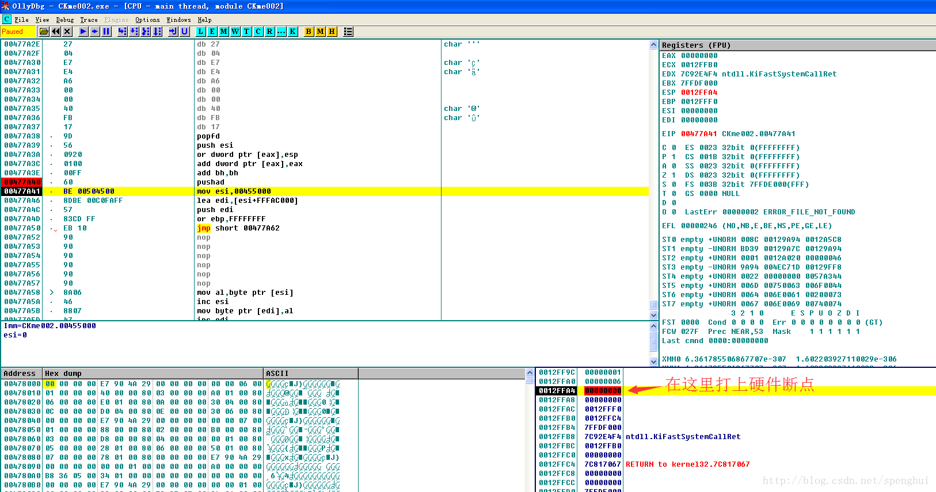Image resolution: width=936 pixels, height=492 pixels.
Task: Show memory breakpoints with yellow M icon
Action: point(321,32)
